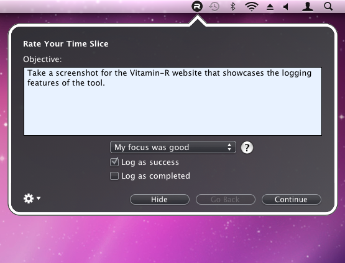Open Spotlight search magnifying glass
This screenshot has height=263, width=345.
click(x=328, y=7)
